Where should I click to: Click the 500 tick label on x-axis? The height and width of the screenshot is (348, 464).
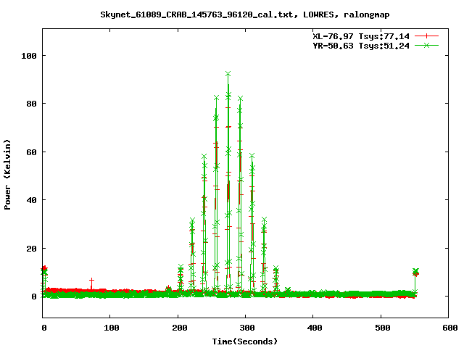(380, 328)
